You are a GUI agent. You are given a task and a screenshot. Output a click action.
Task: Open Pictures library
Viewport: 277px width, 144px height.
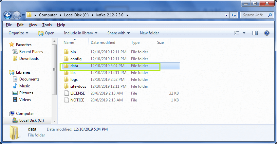[x=23, y=93]
